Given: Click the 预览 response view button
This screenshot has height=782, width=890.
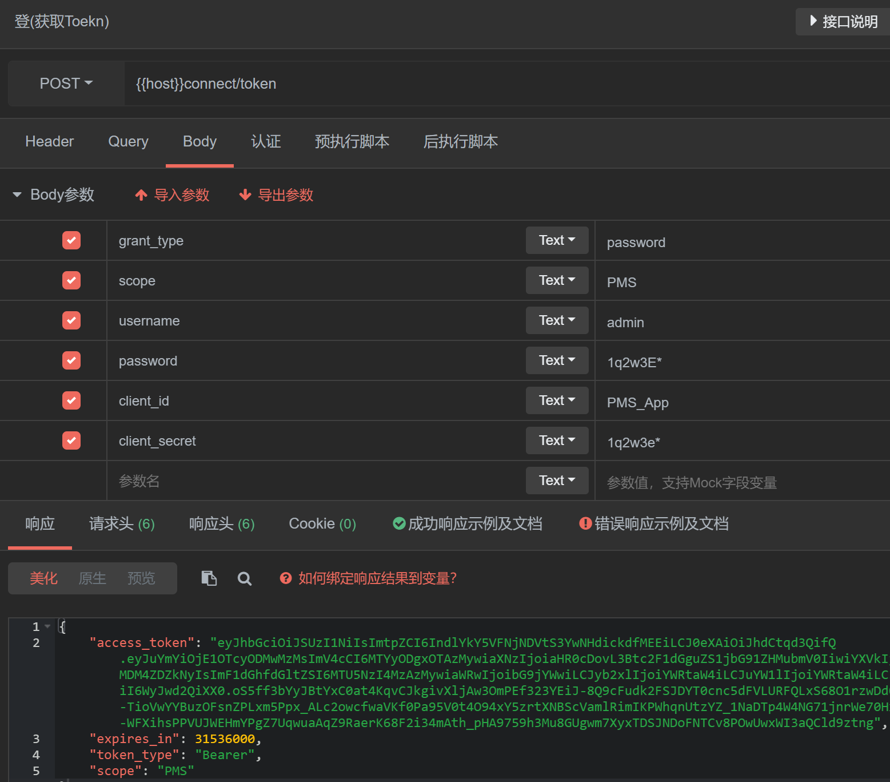Looking at the screenshot, I should [x=141, y=578].
